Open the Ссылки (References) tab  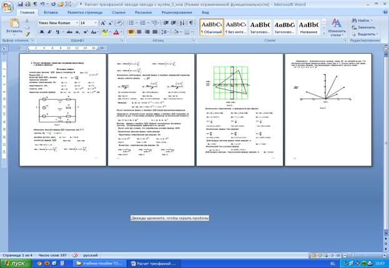coord(119,12)
